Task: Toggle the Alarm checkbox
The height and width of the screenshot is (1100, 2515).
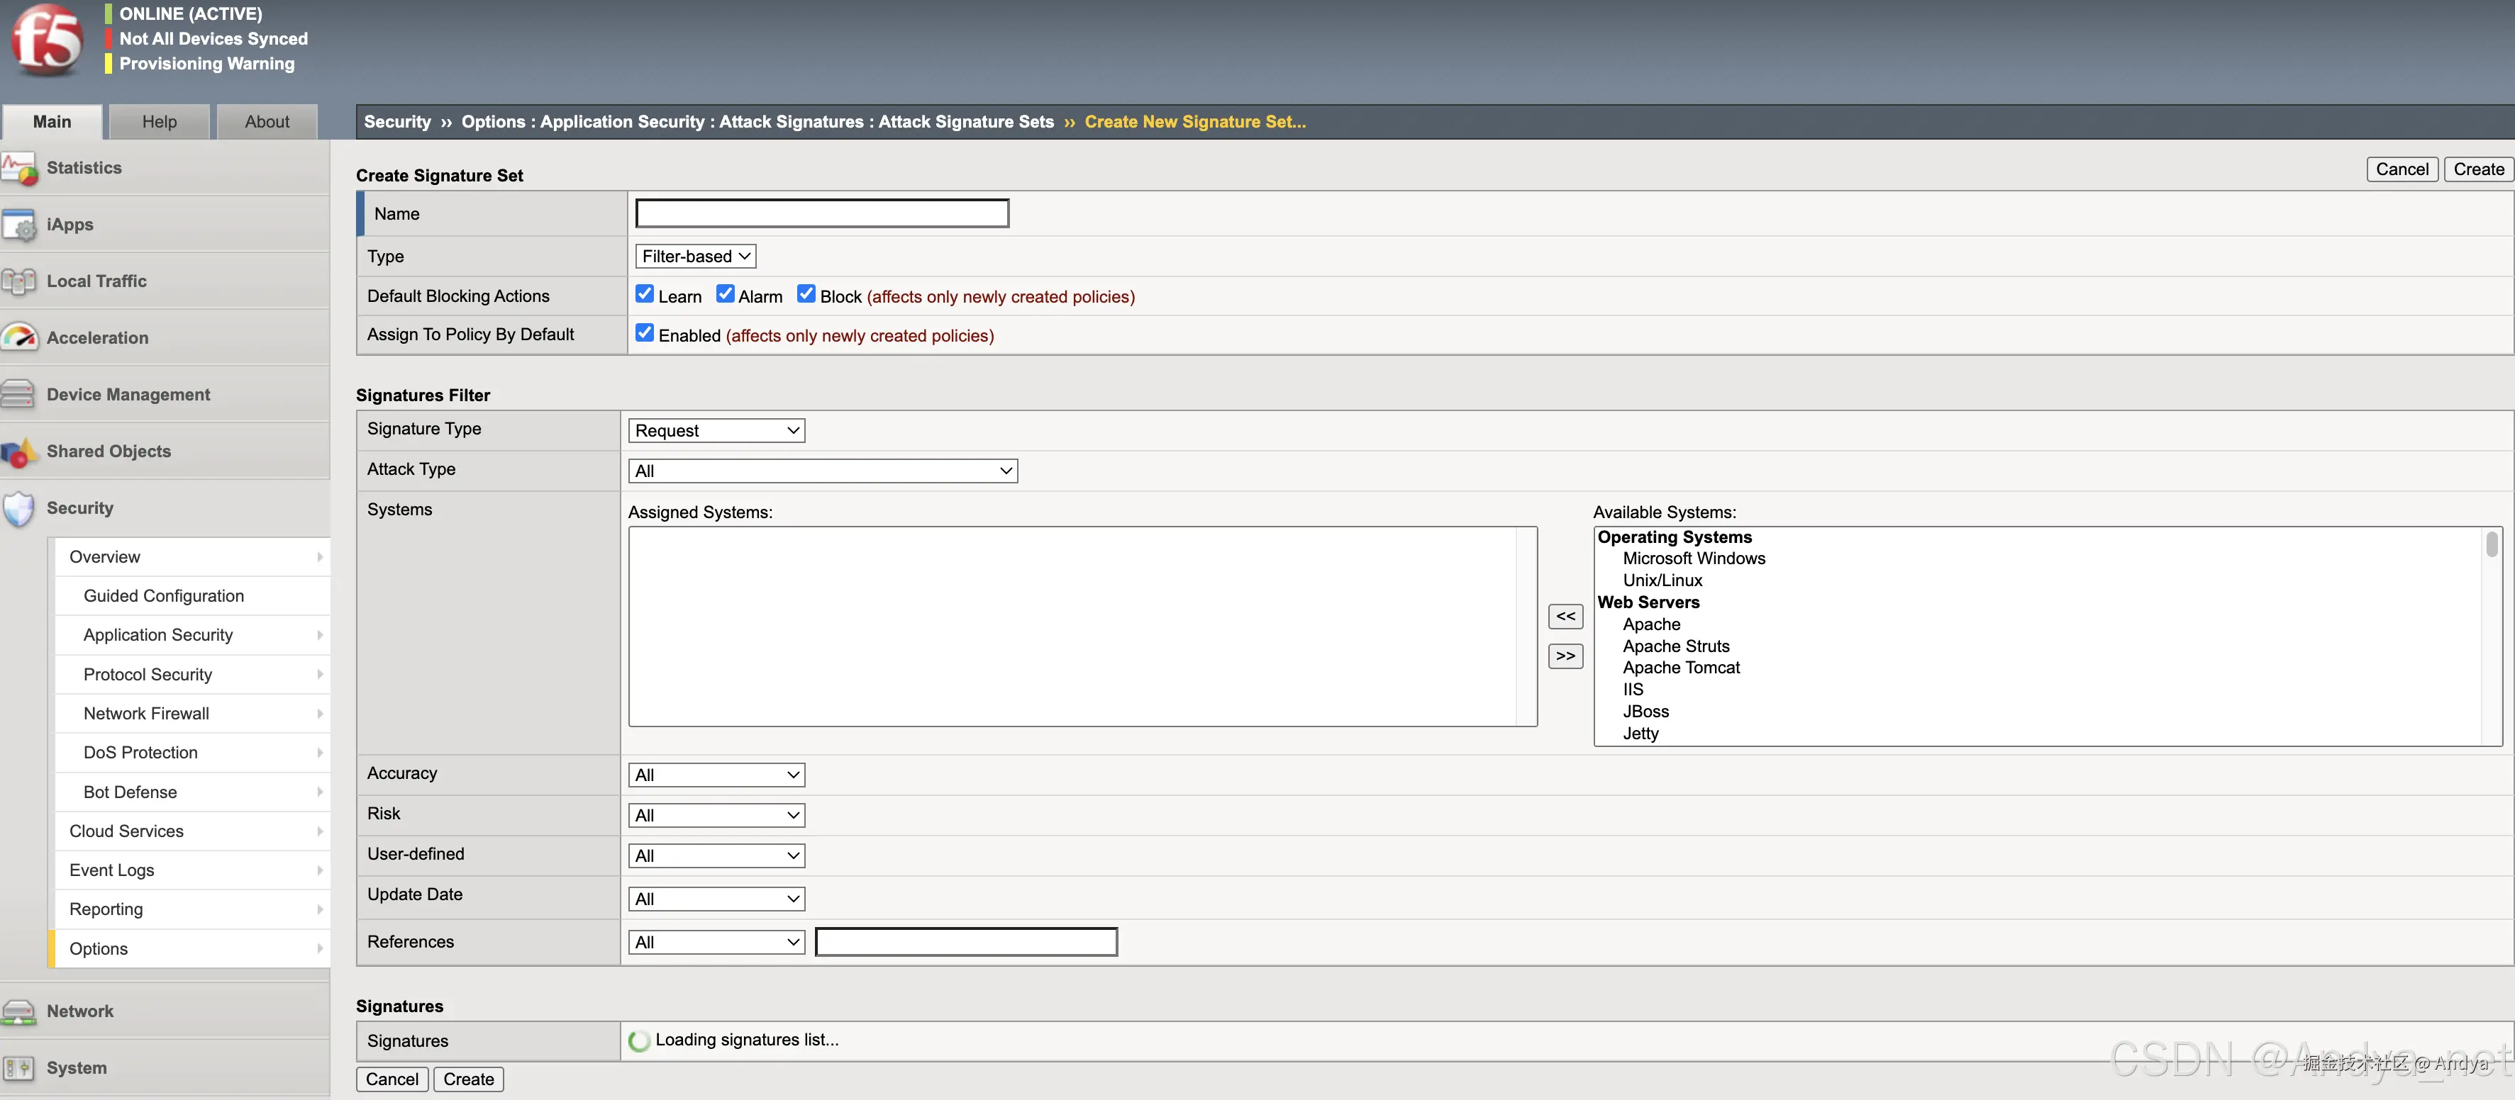Action: pos(724,294)
